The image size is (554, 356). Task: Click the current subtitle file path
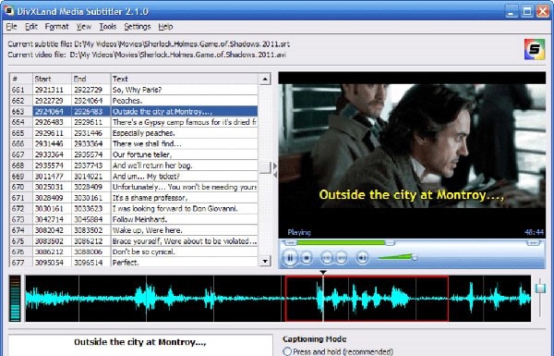(x=182, y=43)
